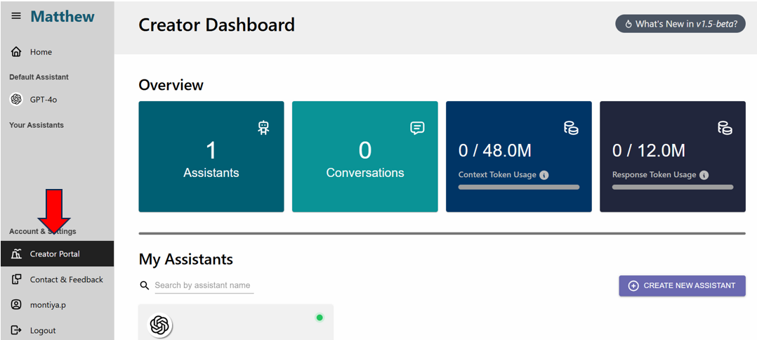Collapse sidebar with hamburger menu icon
Image resolution: width=757 pixels, height=340 pixels.
coord(16,16)
